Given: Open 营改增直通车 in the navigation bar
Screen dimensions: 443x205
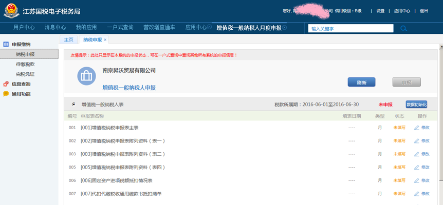Looking at the screenshot, I should point(159,27).
